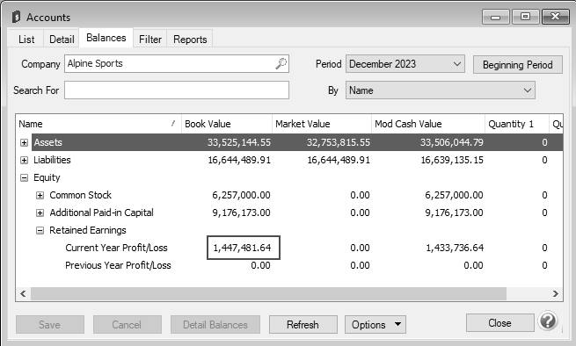The height and width of the screenshot is (346, 576).
Task: Click the Close button at bottom right
Action: pyautogui.click(x=500, y=323)
